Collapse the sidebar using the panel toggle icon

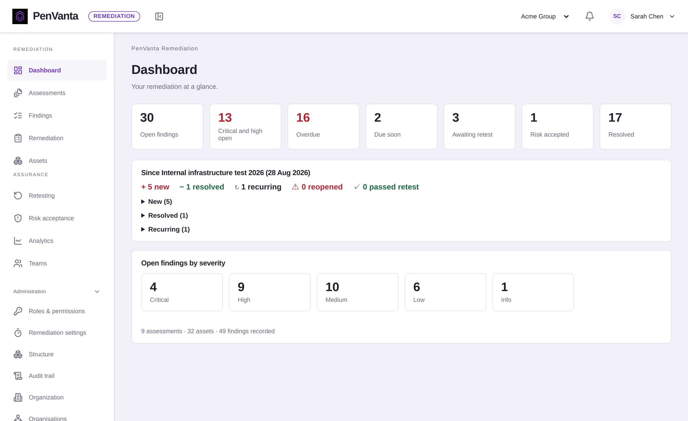point(159,16)
